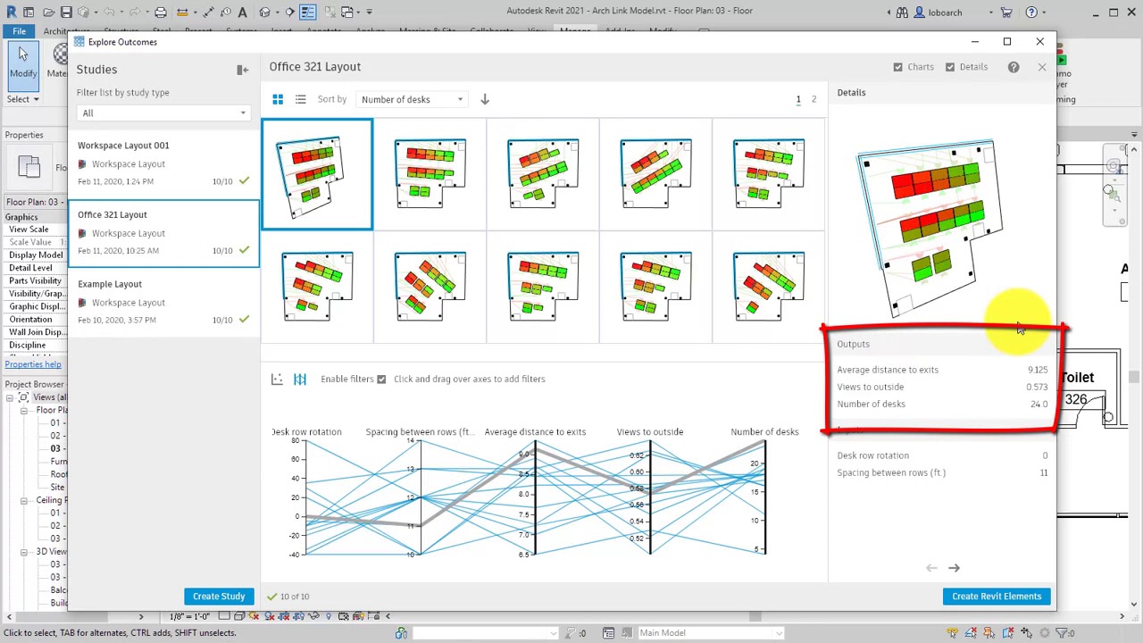Open the File menu tab

click(x=19, y=31)
